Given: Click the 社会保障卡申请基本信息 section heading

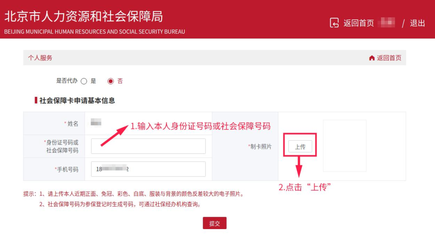Looking at the screenshot, I should [77, 100].
